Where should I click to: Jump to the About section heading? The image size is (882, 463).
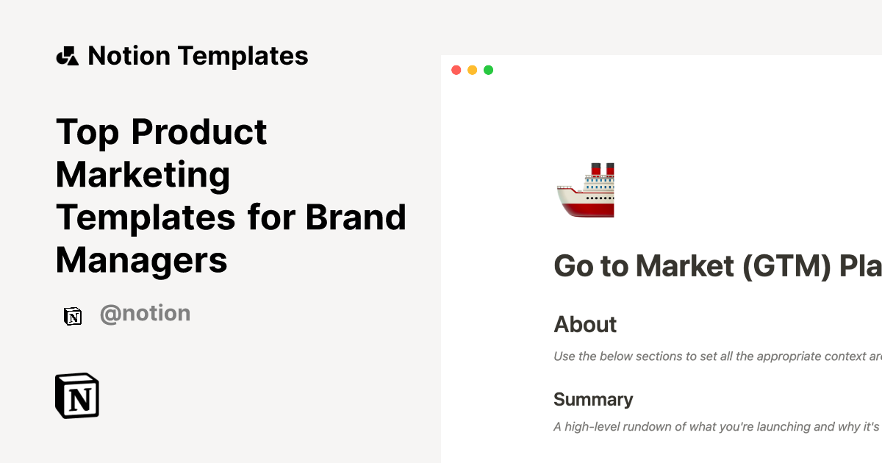585,324
